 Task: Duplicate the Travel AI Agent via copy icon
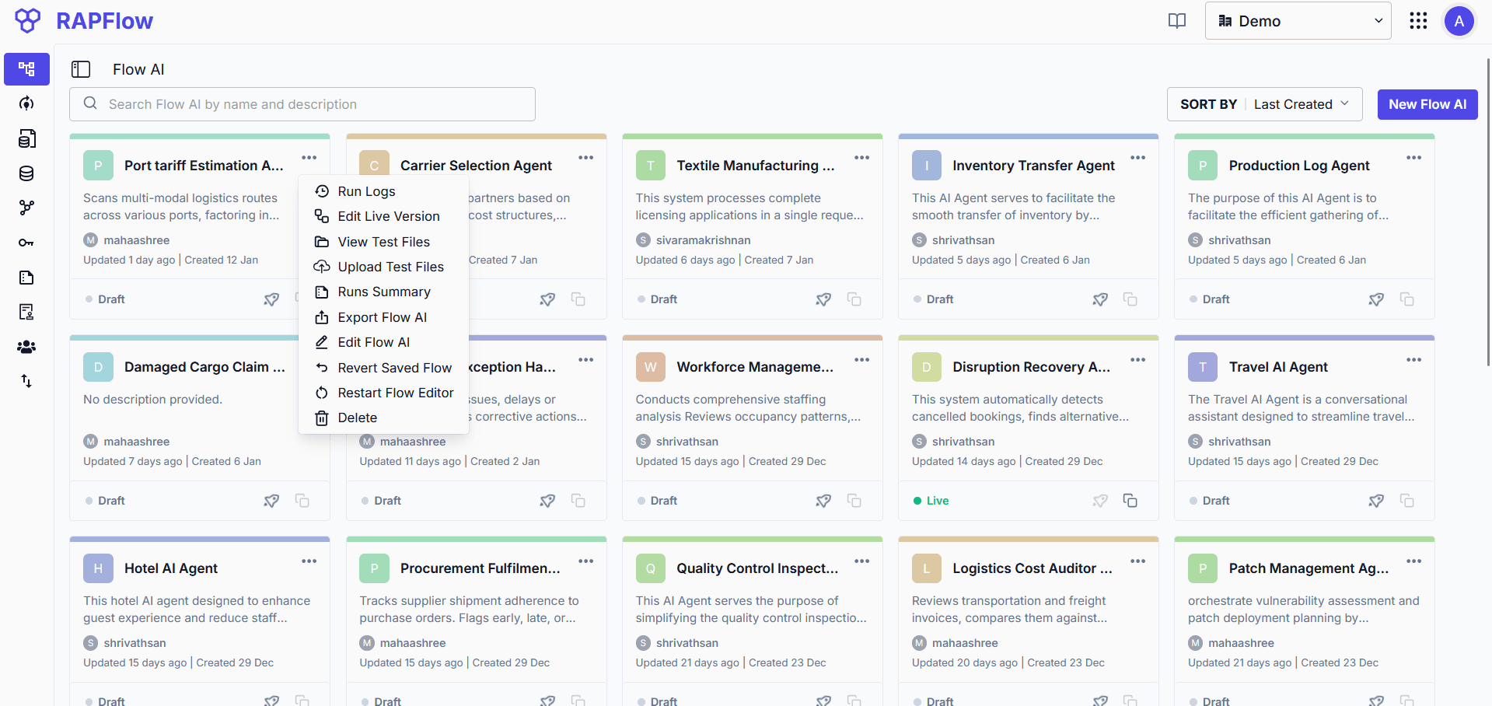tap(1406, 501)
